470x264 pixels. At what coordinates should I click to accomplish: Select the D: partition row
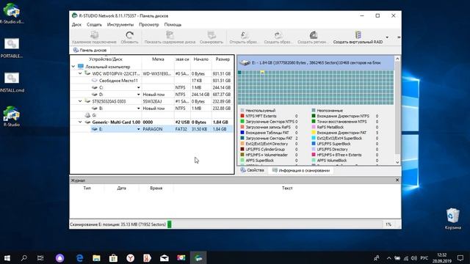coord(152,95)
